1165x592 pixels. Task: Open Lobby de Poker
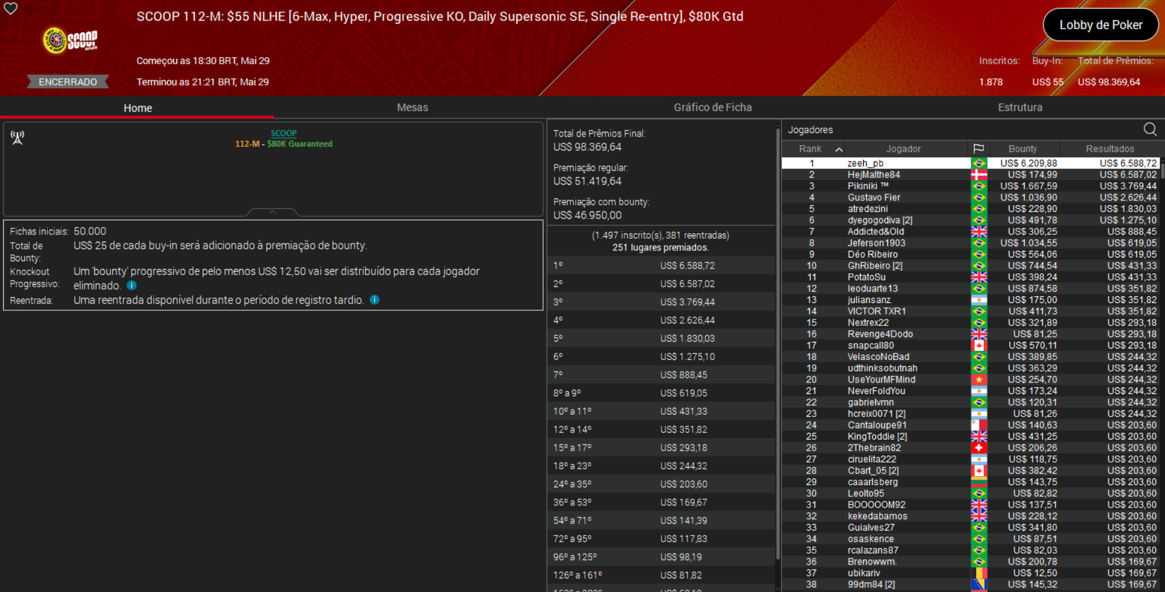pos(1101,25)
